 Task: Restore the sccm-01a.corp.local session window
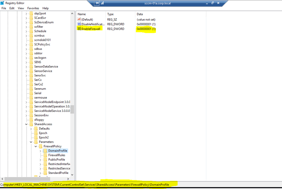click(x=212, y=3)
